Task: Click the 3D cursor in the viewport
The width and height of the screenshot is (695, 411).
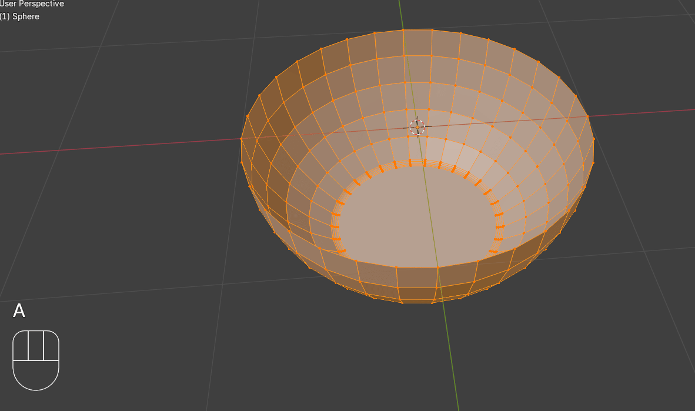Action: click(x=417, y=127)
